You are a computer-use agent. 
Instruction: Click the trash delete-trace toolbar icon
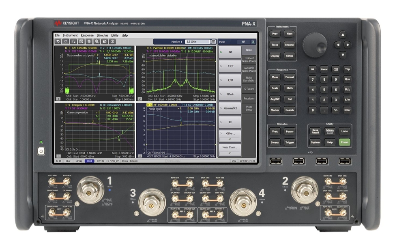88,42
